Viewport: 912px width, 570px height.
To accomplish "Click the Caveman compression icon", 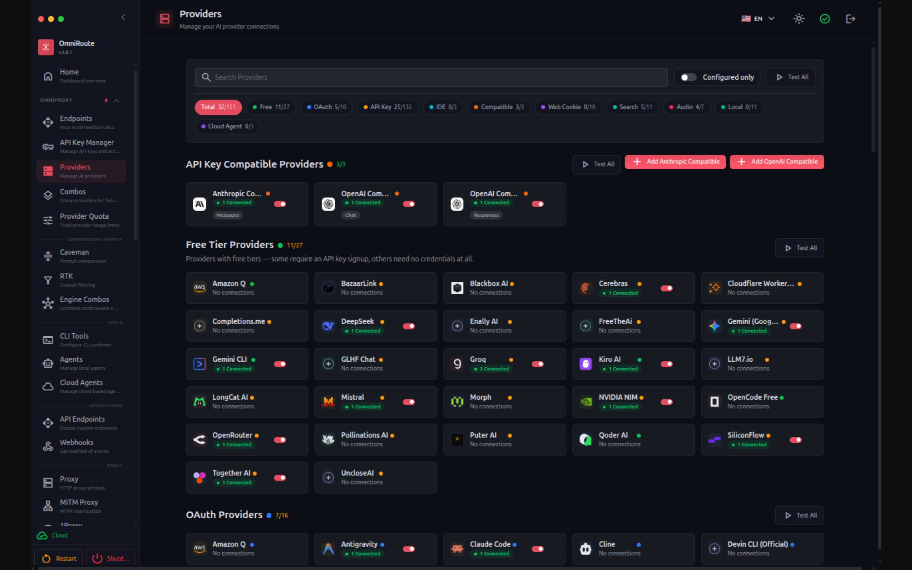I will [48, 256].
